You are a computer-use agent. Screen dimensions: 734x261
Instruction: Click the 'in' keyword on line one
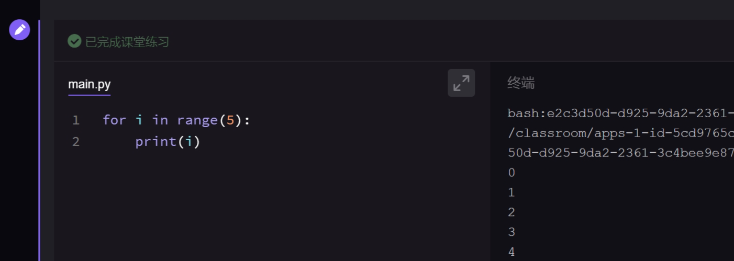(x=160, y=120)
